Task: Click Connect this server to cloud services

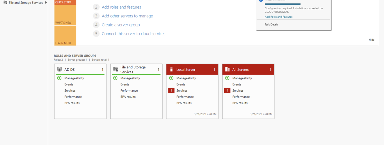Action: coord(134,34)
